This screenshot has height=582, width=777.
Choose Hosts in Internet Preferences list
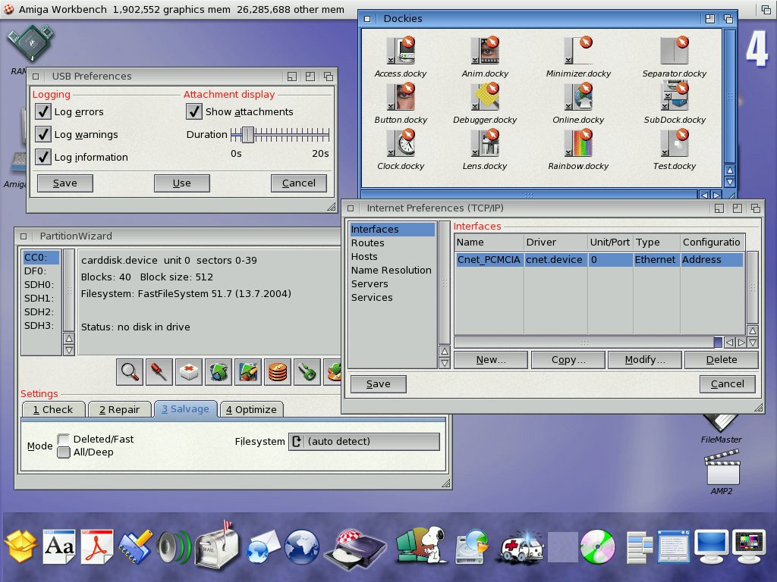[364, 256]
